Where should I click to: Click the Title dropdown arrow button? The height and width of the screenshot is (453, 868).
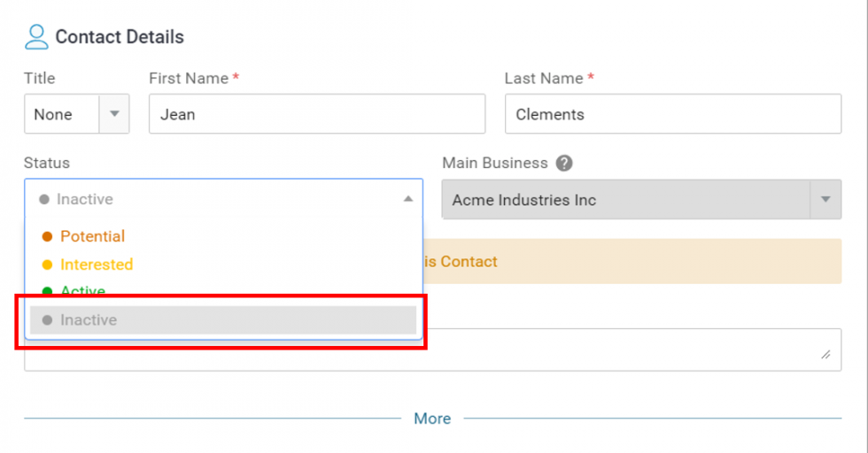(x=114, y=114)
